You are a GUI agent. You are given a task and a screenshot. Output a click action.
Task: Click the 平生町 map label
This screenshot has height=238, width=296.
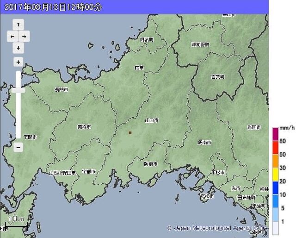coord(259,206)
